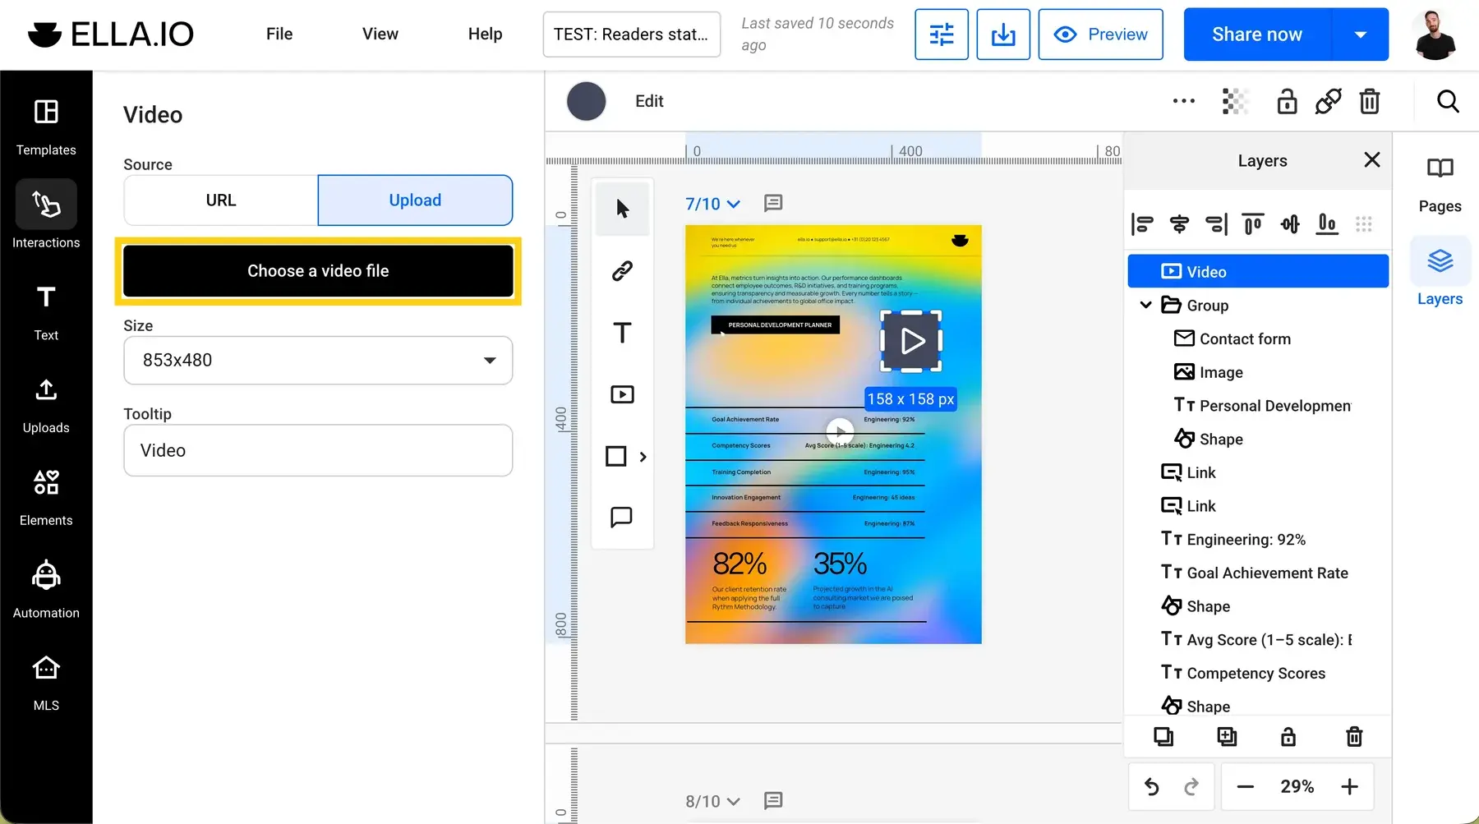Click the Share now button
Screen dimensions: 1479x824
click(1257, 35)
